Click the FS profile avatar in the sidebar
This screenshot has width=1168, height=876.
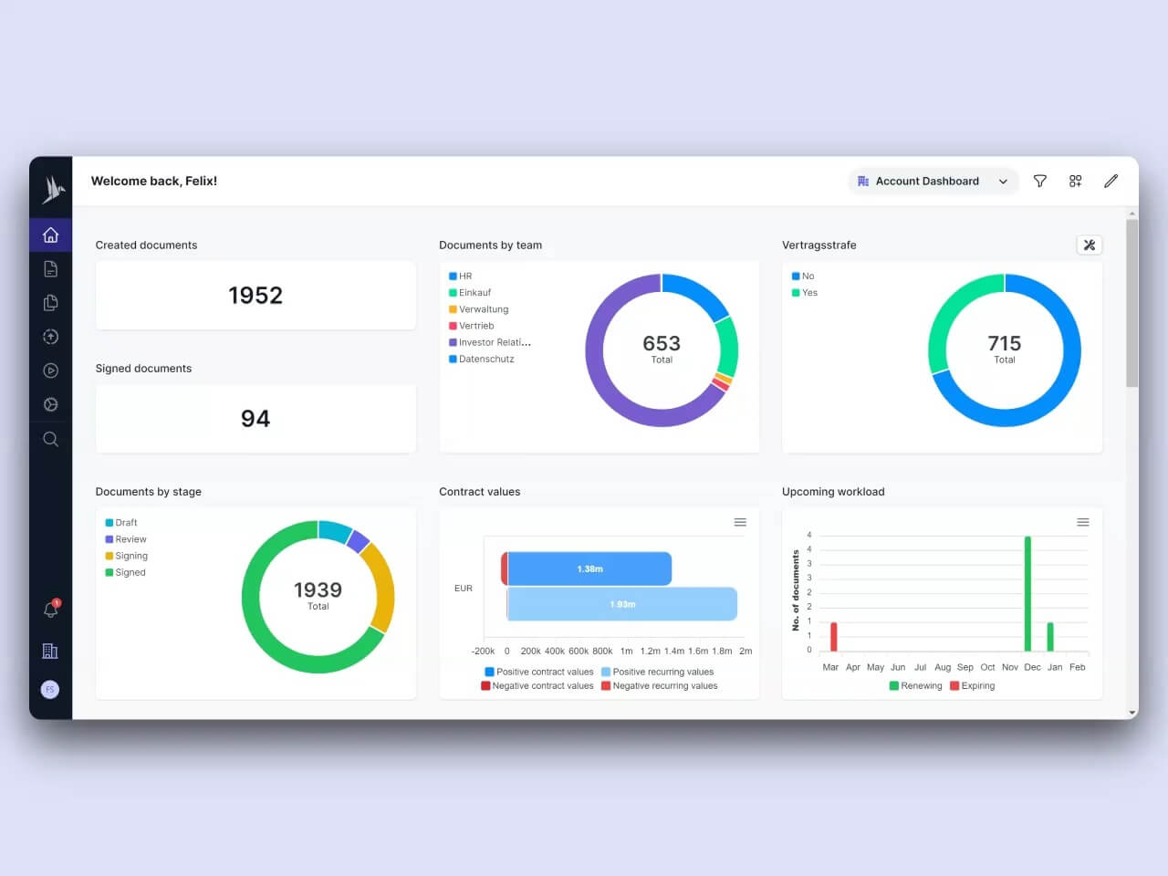50,689
